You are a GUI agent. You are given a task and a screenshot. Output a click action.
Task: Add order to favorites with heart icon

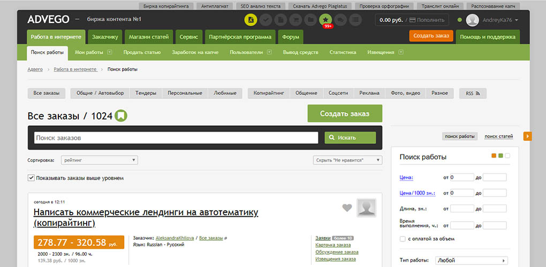coord(347,208)
